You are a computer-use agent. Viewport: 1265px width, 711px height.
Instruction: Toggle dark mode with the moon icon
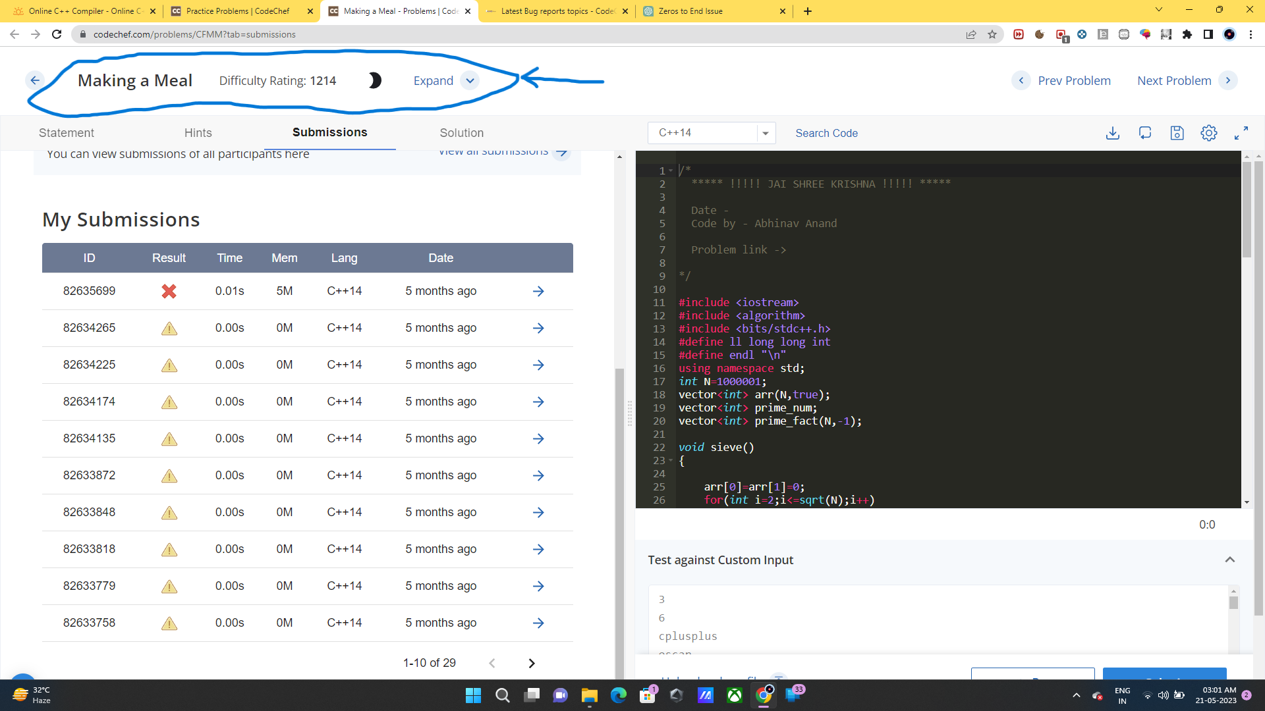pyautogui.click(x=374, y=80)
